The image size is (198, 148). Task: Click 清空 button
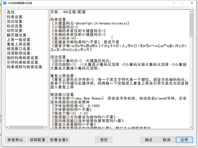tap(104, 140)
